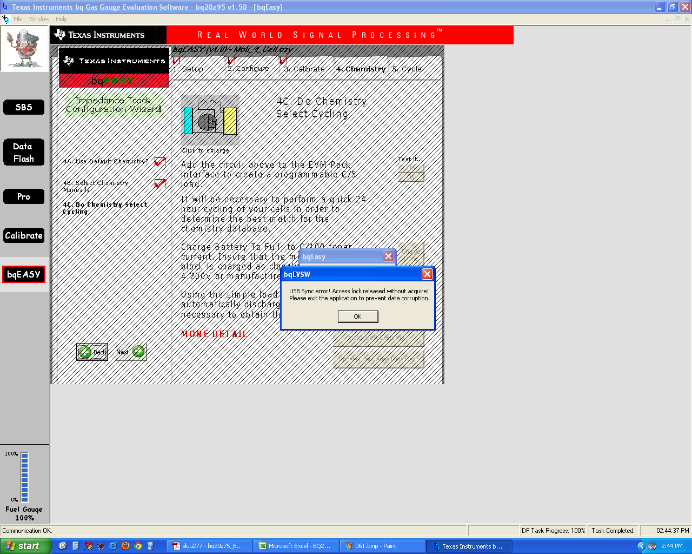Click the Back arrow button
The image size is (692, 554).
click(92, 352)
